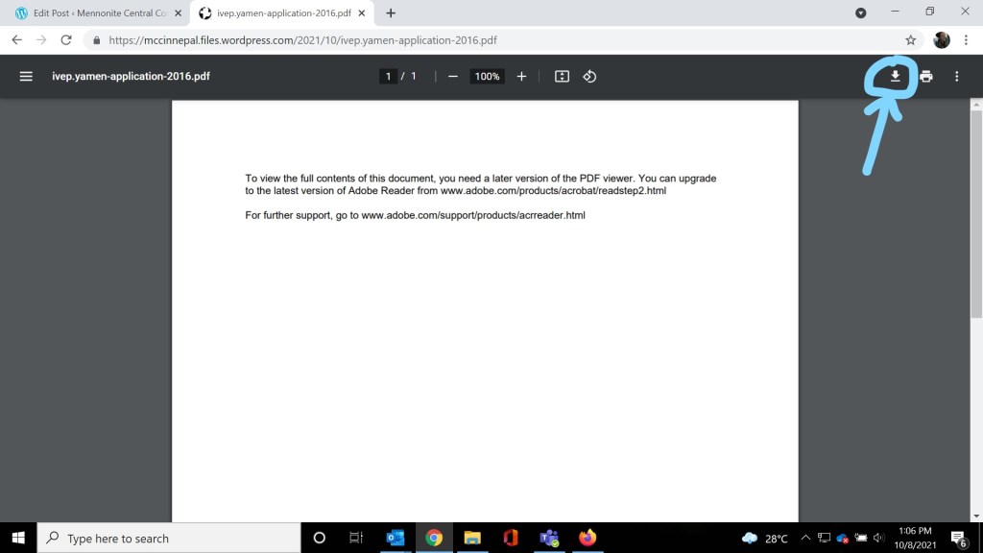
Task: Zoom in with the plus button
Action: 521,76
